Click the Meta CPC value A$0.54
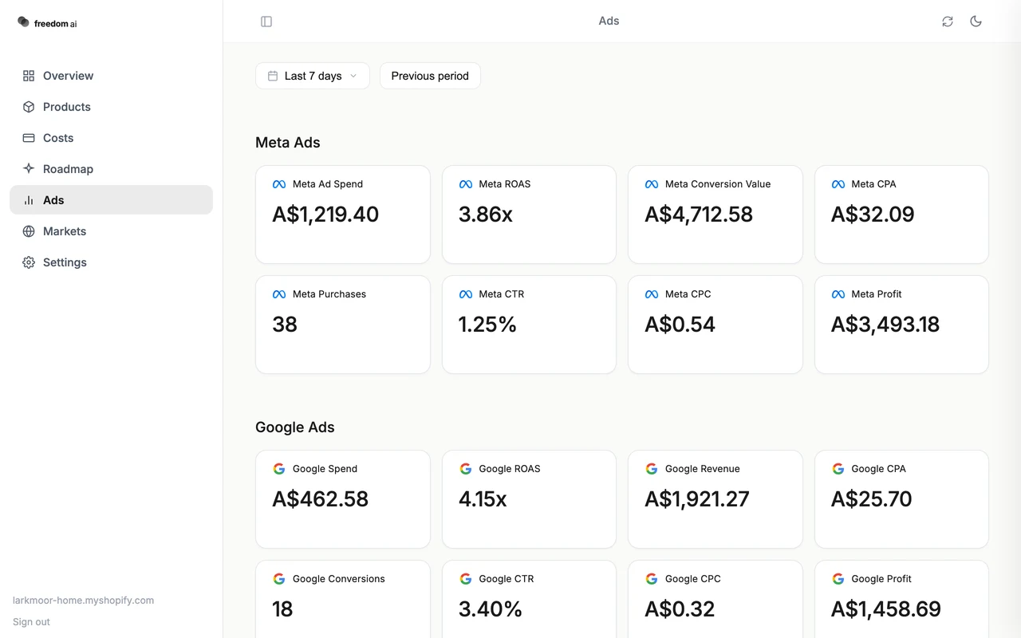The width and height of the screenshot is (1021, 638). tap(680, 325)
